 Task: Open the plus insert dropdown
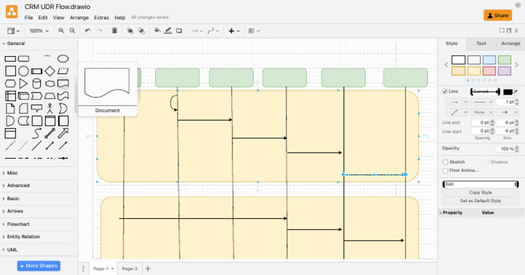tap(234, 31)
